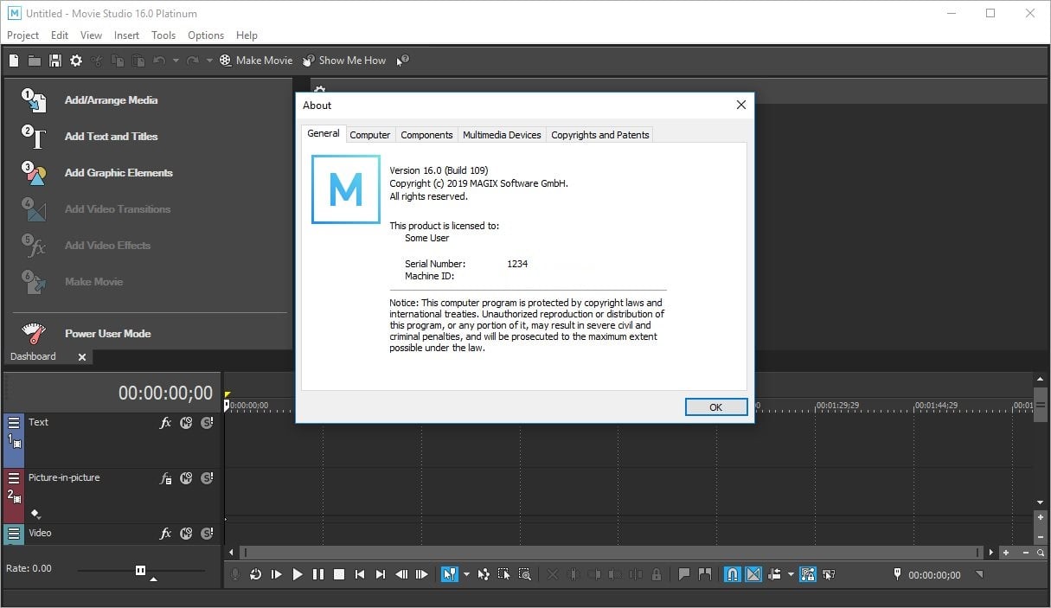Screen dimensions: 1051x608
Task: Open Track FX on the Text track
Action: click(x=166, y=423)
